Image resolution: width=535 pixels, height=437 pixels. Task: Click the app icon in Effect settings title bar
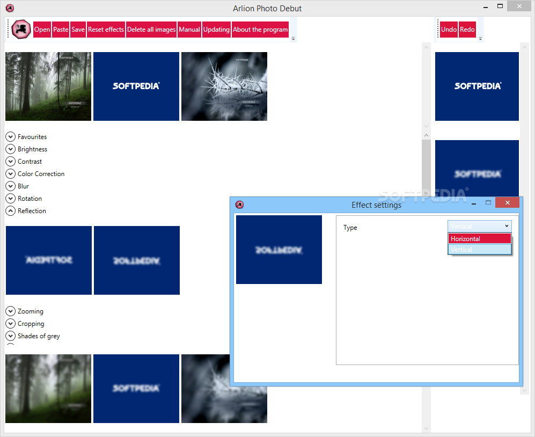click(239, 205)
